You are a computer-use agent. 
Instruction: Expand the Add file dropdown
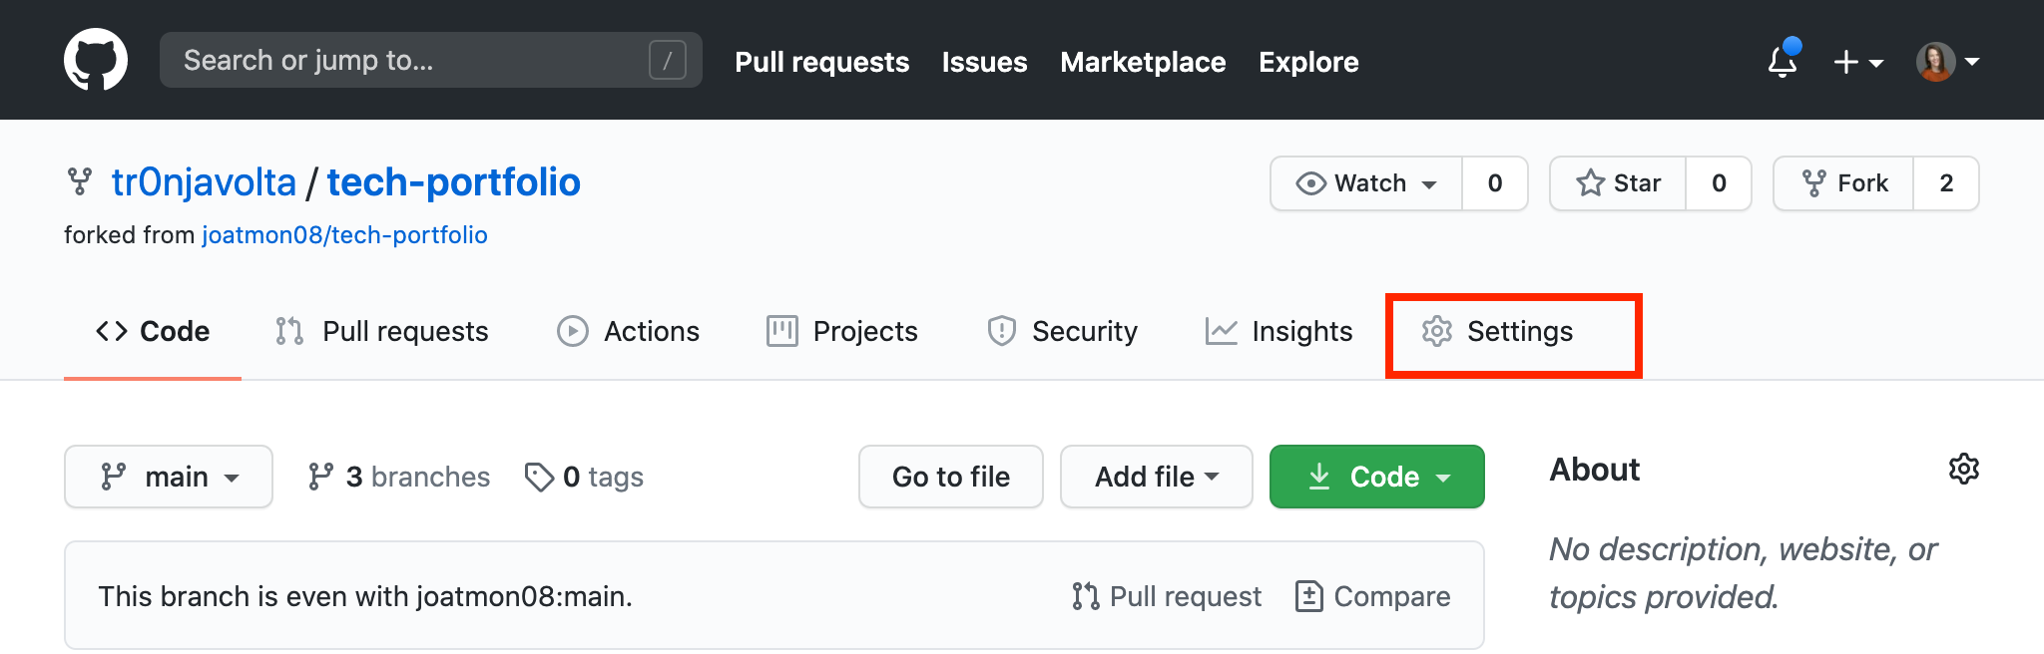[1157, 477]
